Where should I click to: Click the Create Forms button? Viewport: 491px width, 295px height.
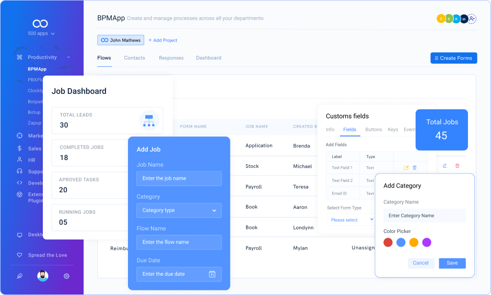pyautogui.click(x=453, y=58)
